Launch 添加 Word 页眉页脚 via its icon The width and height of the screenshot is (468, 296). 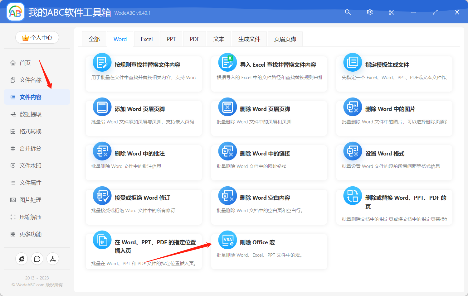102,107
